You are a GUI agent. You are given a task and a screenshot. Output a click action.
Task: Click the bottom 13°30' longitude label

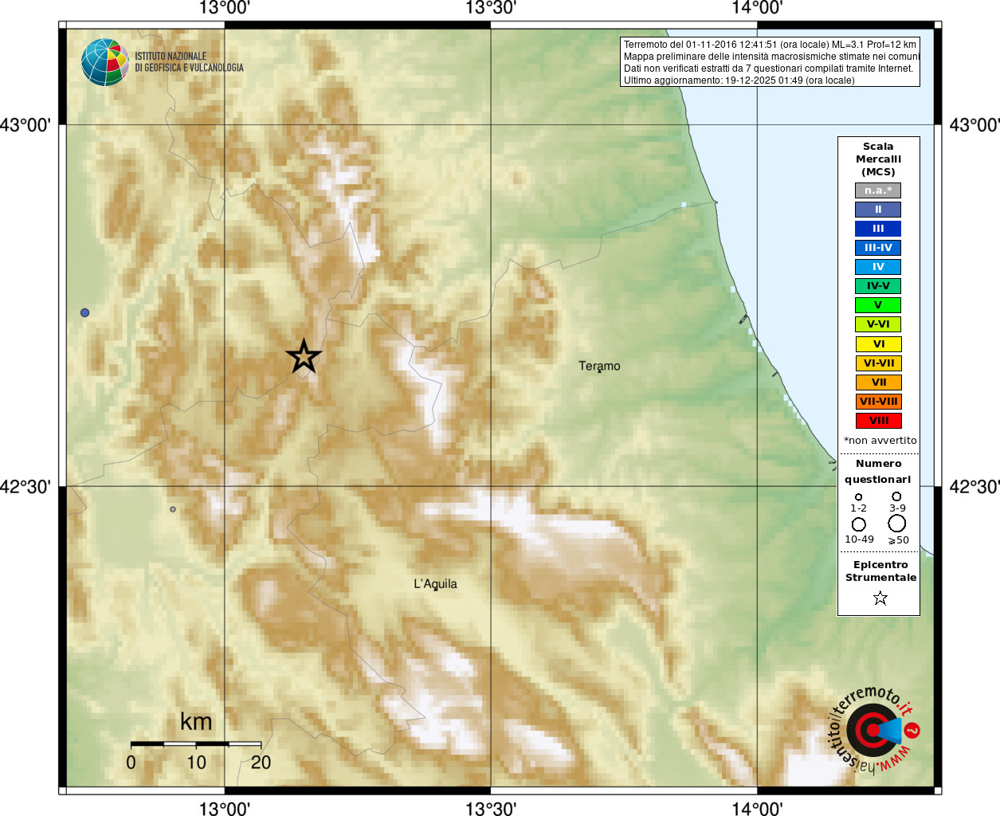(x=491, y=808)
